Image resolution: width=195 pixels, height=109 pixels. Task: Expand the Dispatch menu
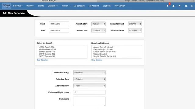(53, 6)
